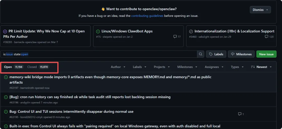Click the pinned icon on PR Limit Update card
Screen dimensions: 282x129
(5, 31)
